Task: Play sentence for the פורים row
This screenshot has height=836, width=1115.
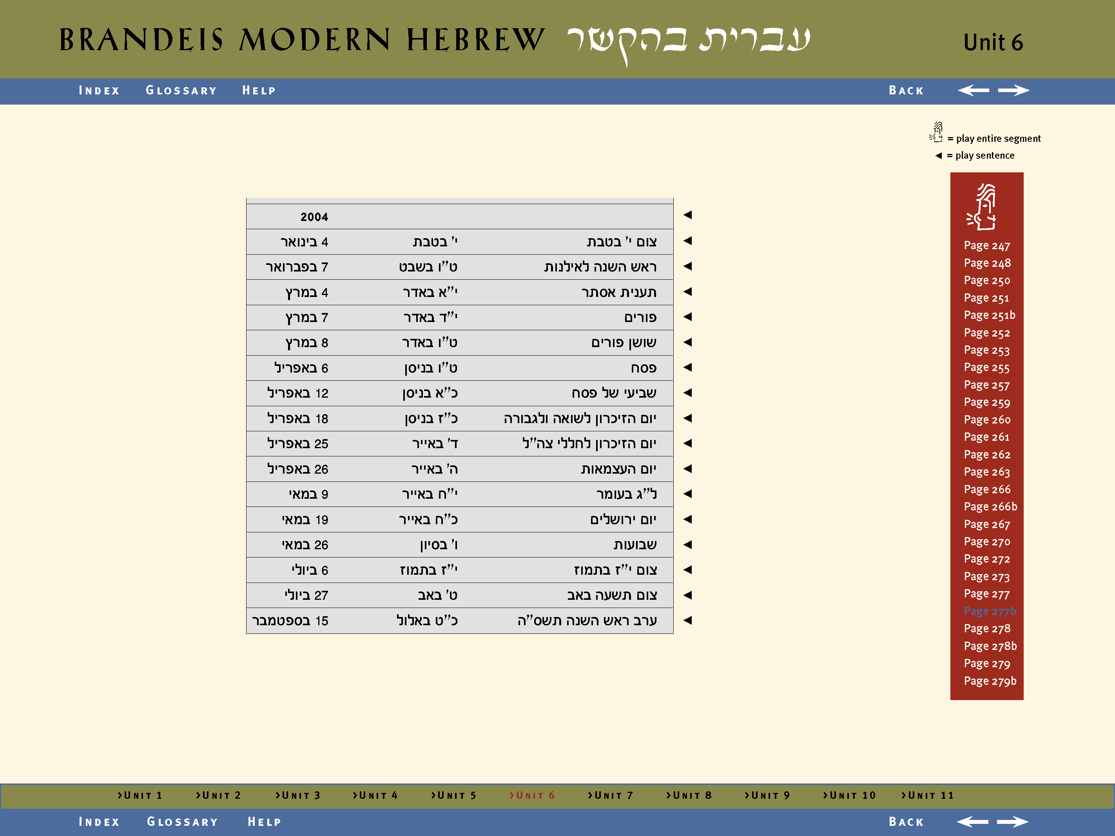Action: point(687,317)
